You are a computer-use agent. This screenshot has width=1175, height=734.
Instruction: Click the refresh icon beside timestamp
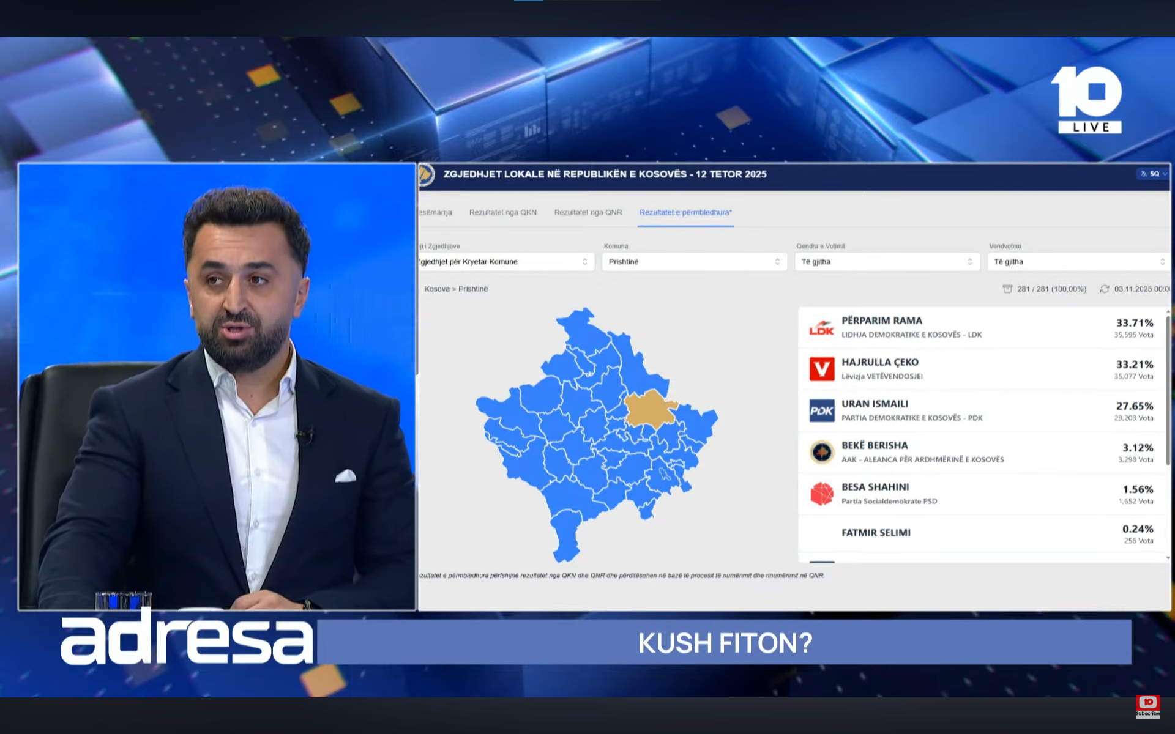[1105, 289]
